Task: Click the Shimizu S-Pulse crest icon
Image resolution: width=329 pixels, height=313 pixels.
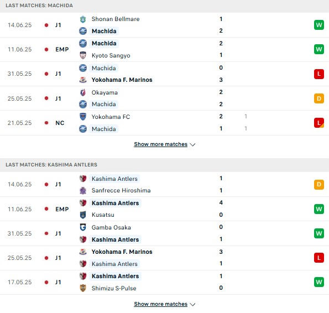Action: coord(83,288)
